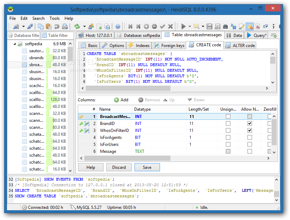Open the Tools menu
Screen dimensions: 290x220
55,18
